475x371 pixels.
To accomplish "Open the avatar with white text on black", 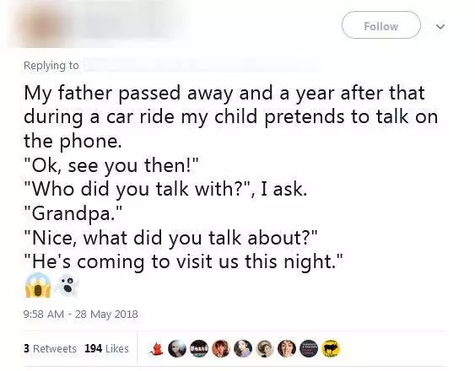I will point(199,348).
